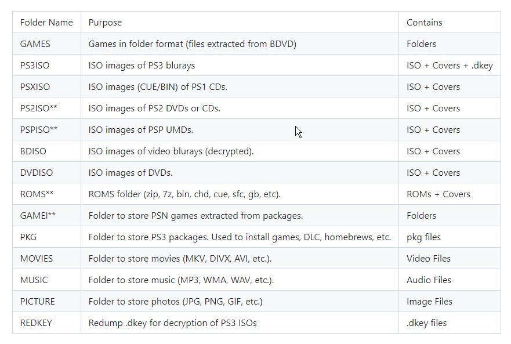Viewport: 511px width, 344px height.
Task: Select the REDKEY folder name
Action: (36, 323)
